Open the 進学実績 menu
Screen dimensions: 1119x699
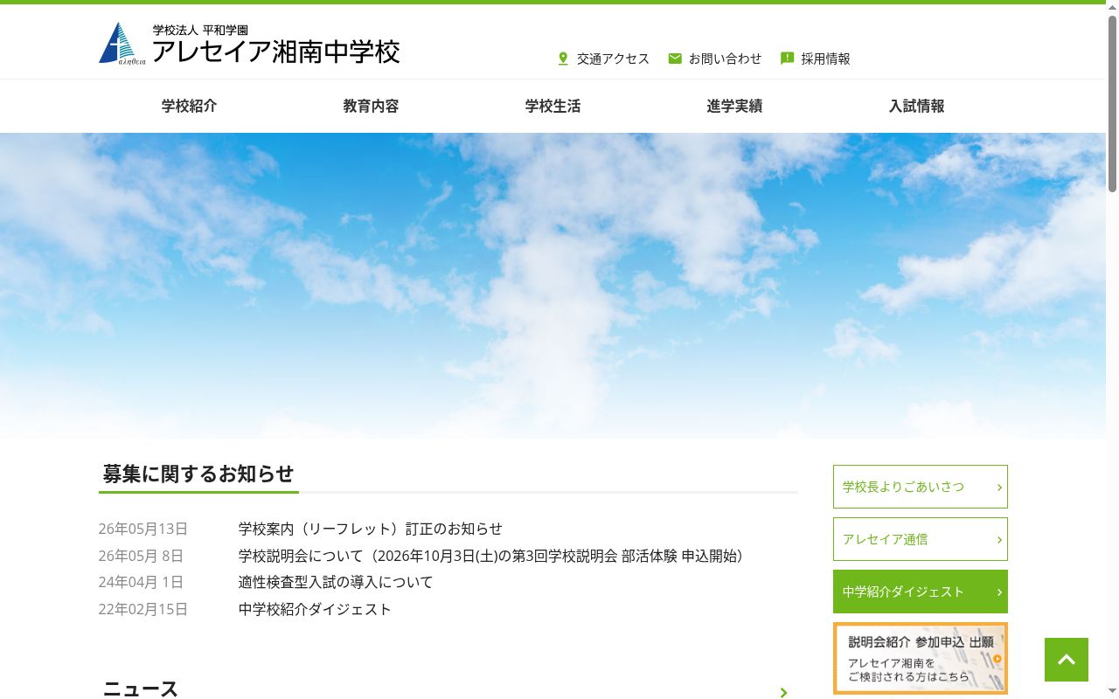point(734,106)
